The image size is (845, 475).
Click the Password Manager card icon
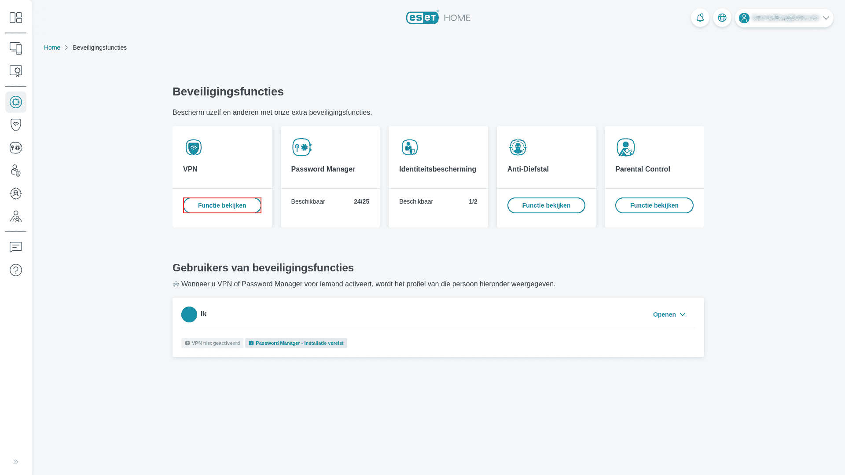302,147
